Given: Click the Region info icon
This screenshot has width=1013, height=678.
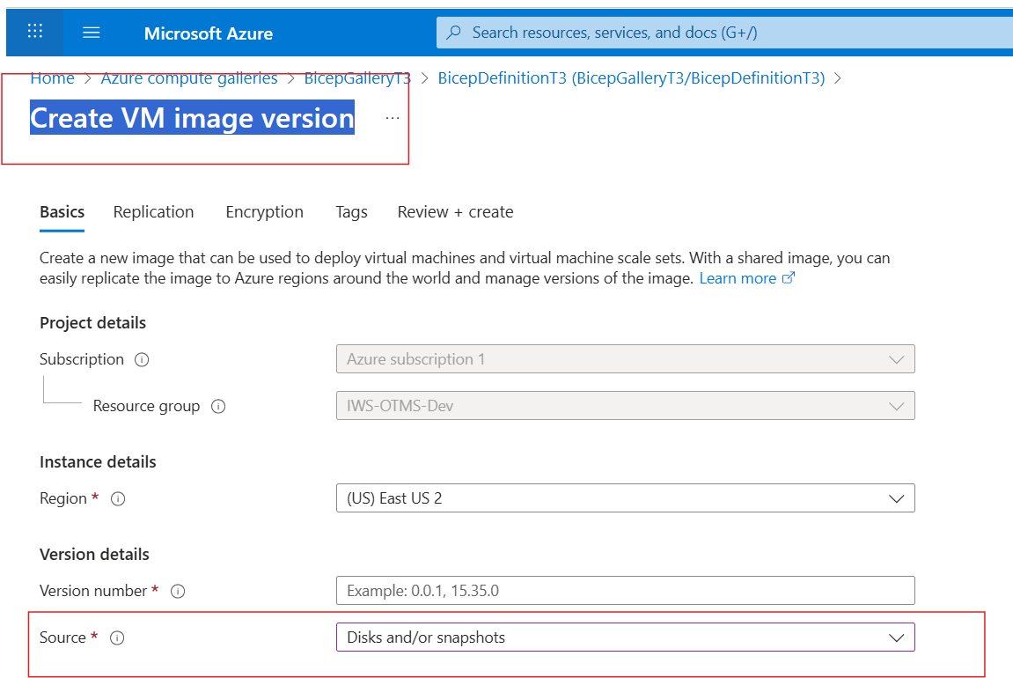Looking at the screenshot, I should pos(118,499).
